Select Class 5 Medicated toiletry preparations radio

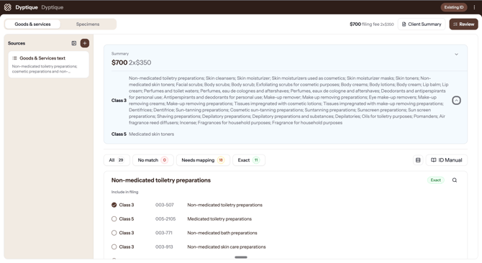pos(114,219)
